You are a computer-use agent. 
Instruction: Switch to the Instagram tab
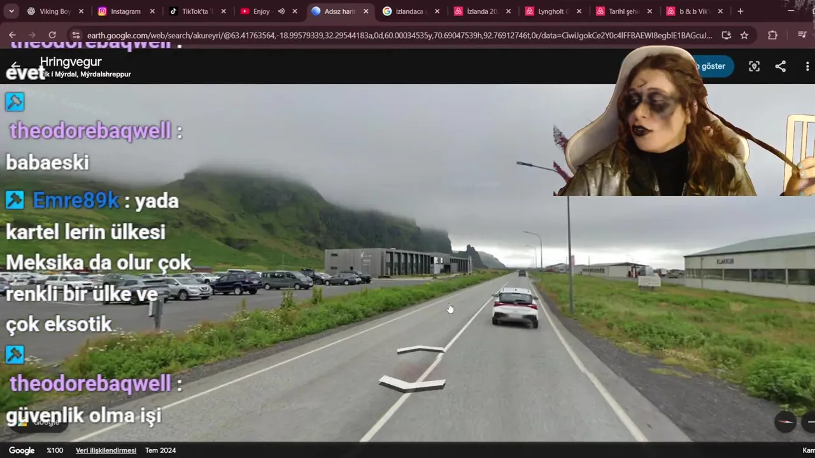tap(125, 11)
